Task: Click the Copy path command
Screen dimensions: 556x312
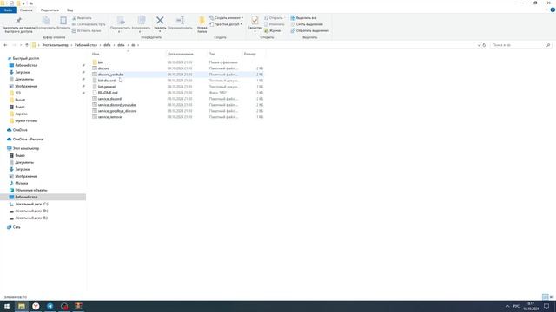Action: pos(89,24)
